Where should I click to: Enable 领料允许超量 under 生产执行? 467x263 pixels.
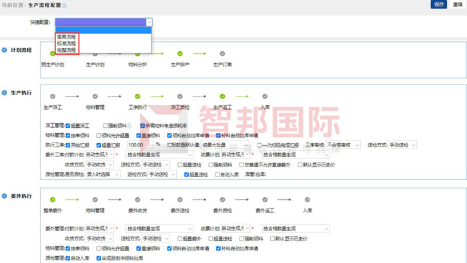pyautogui.click(x=99, y=136)
